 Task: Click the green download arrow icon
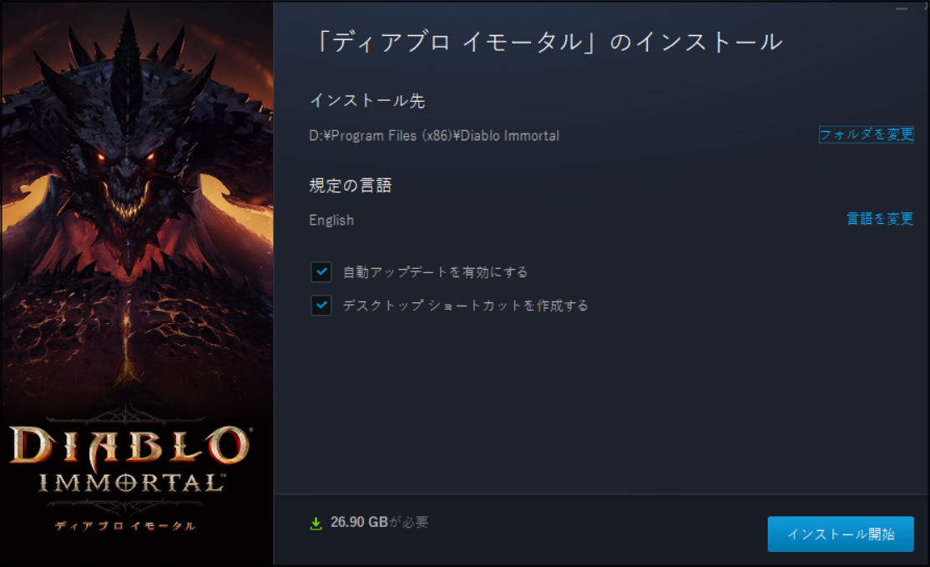coord(316,523)
